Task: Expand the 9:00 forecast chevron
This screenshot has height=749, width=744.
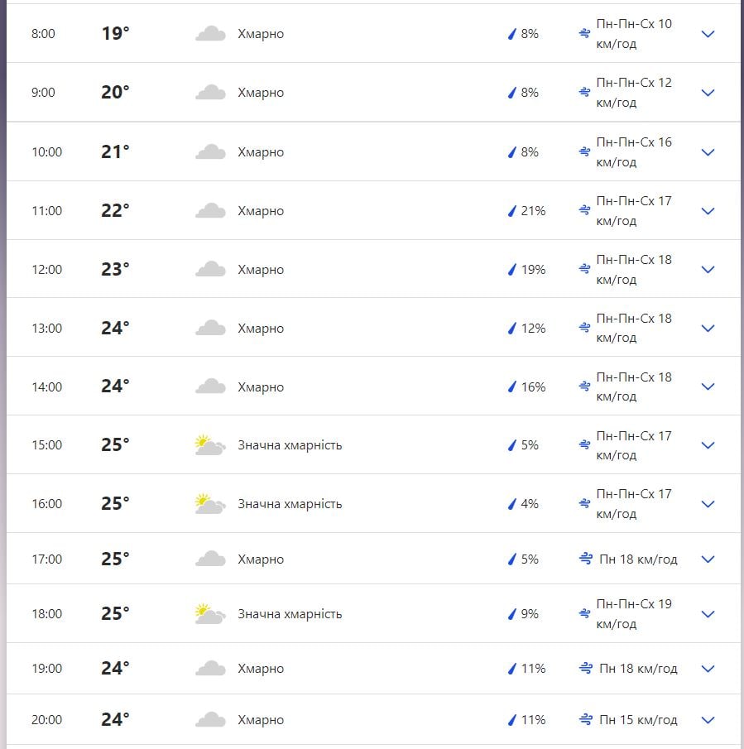Action: [708, 93]
